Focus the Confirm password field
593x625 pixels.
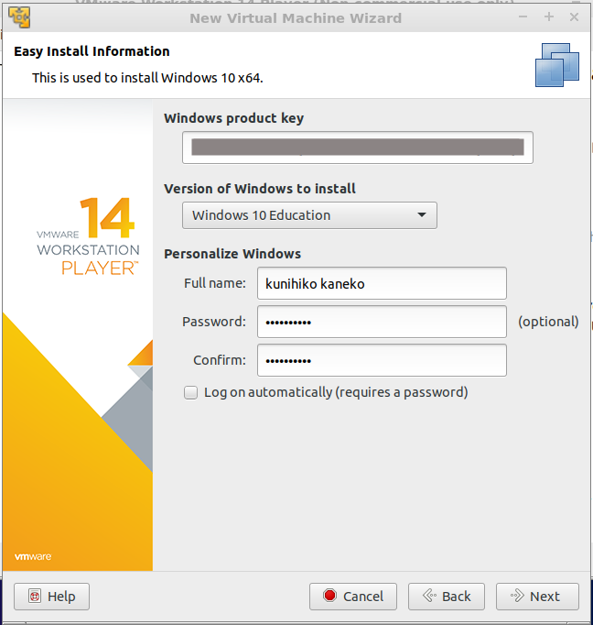pos(382,360)
